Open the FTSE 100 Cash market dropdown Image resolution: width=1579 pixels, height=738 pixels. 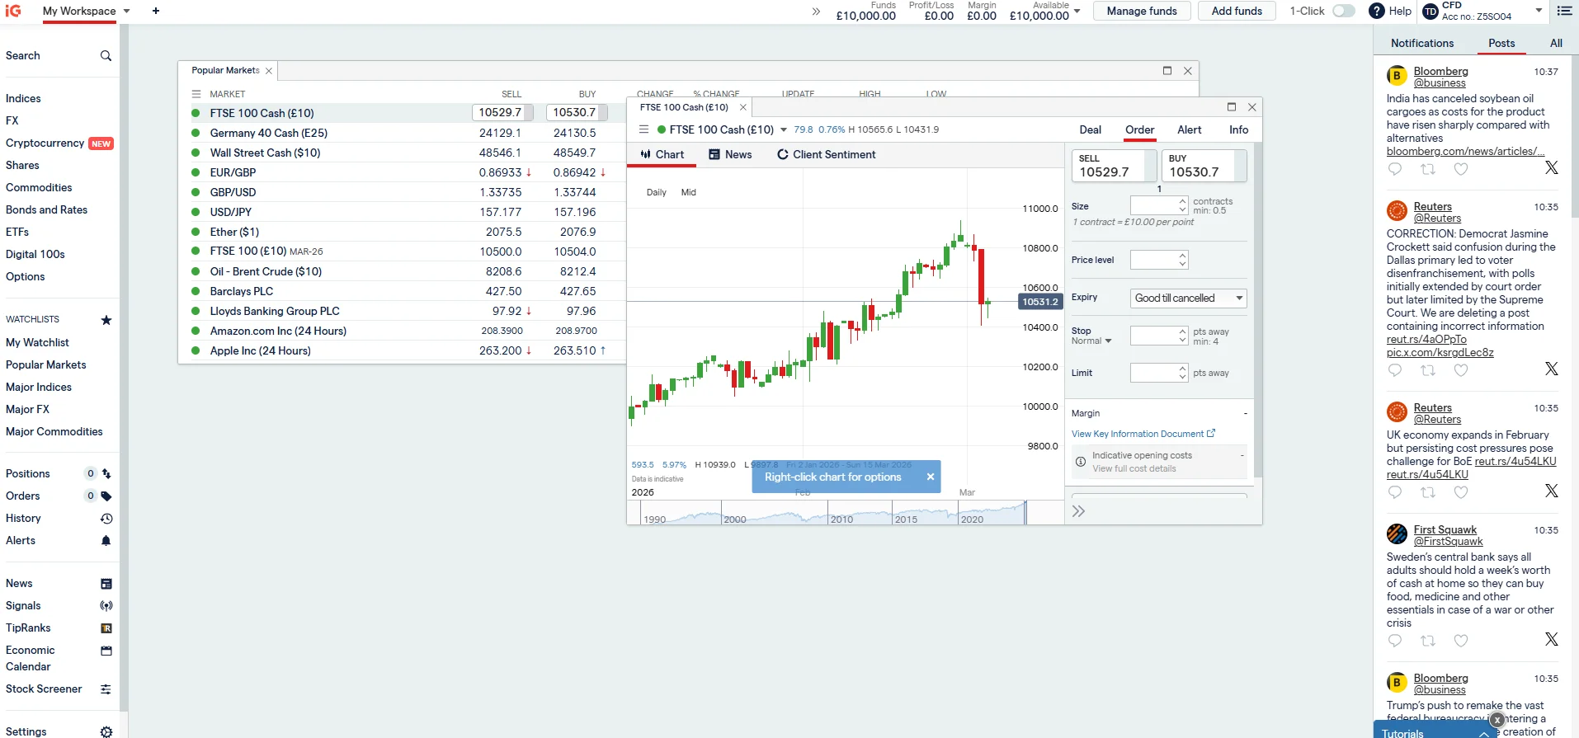pos(784,129)
